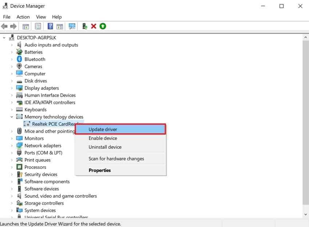The height and width of the screenshot is (227, 309).
Task: Choose Properties from context menu
Action: [120, 170]
